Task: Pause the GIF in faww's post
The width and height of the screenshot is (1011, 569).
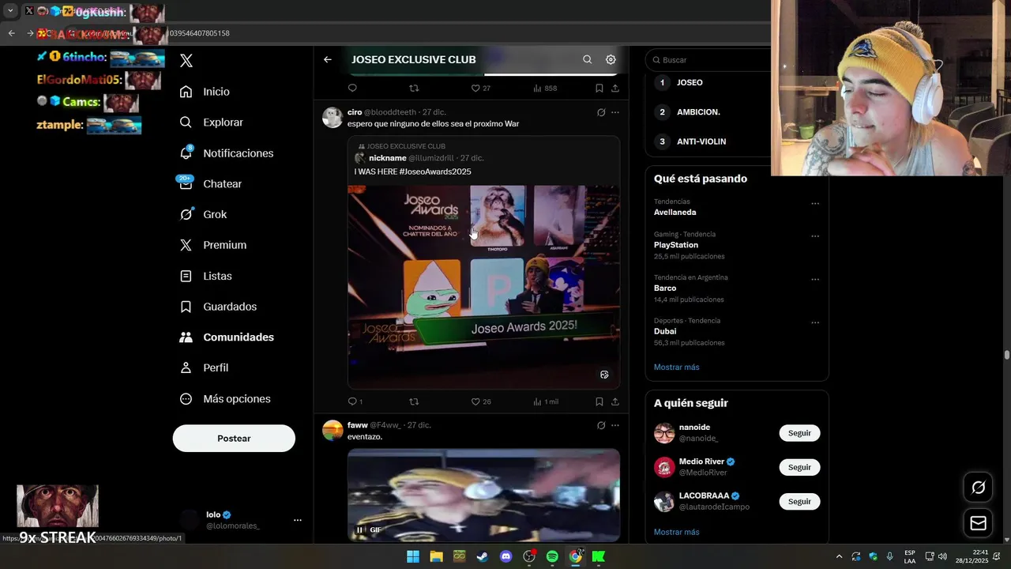Action: [x=360, y=530]
